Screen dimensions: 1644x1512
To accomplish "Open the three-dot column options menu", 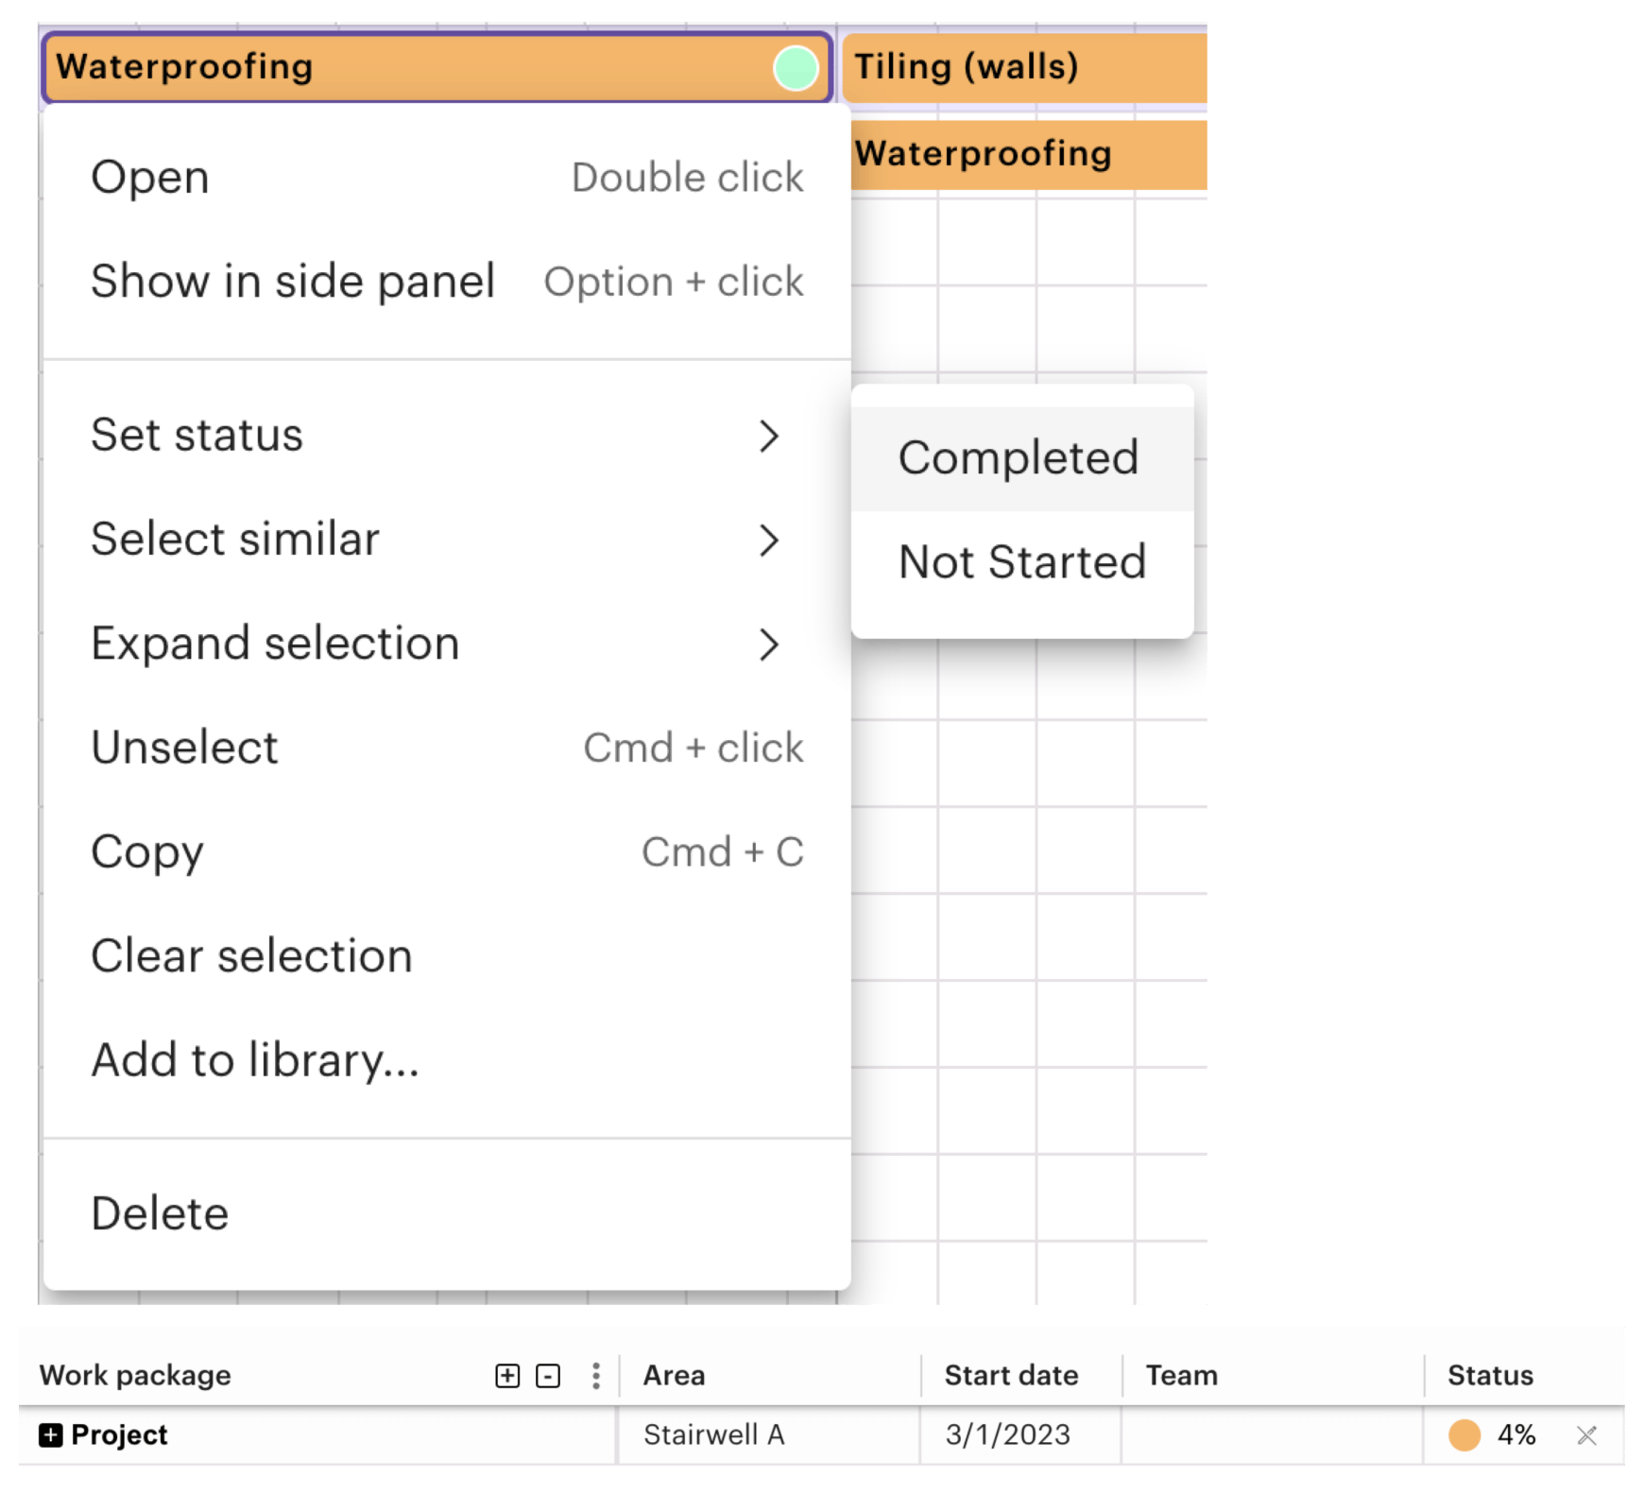I will pos(595,1376).
